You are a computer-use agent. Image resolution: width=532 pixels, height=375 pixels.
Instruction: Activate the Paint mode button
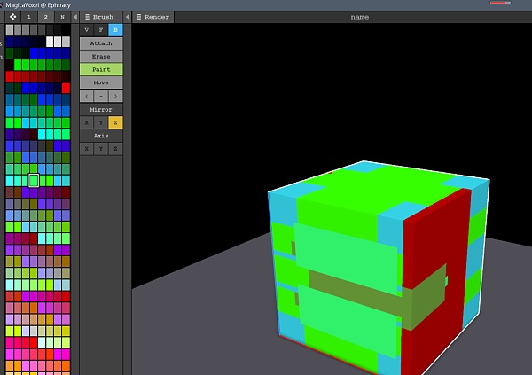tap(101, 69)
